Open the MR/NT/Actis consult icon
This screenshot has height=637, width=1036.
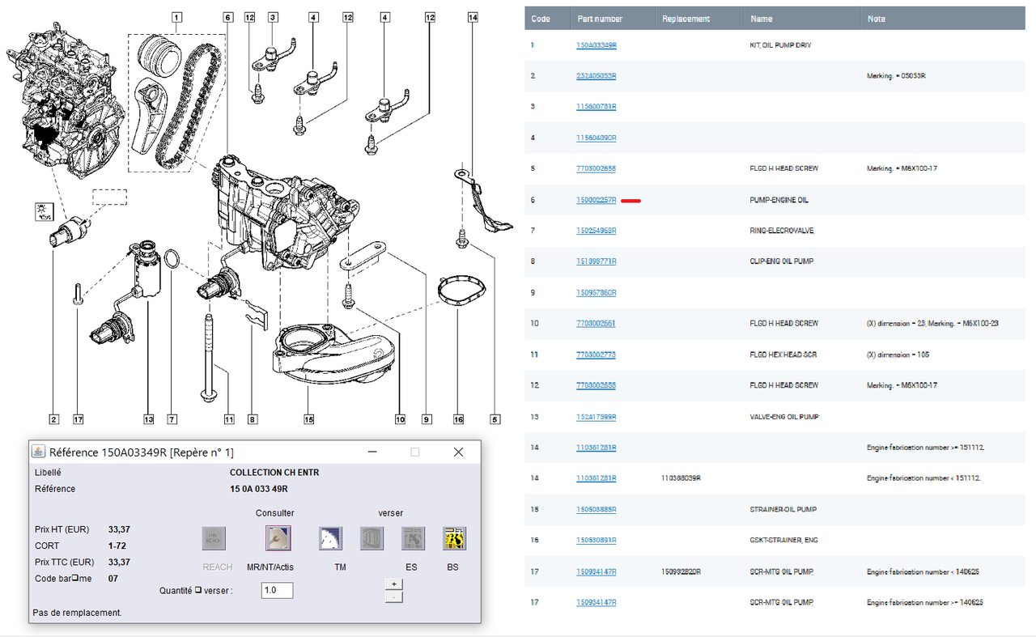click(278, 538)
